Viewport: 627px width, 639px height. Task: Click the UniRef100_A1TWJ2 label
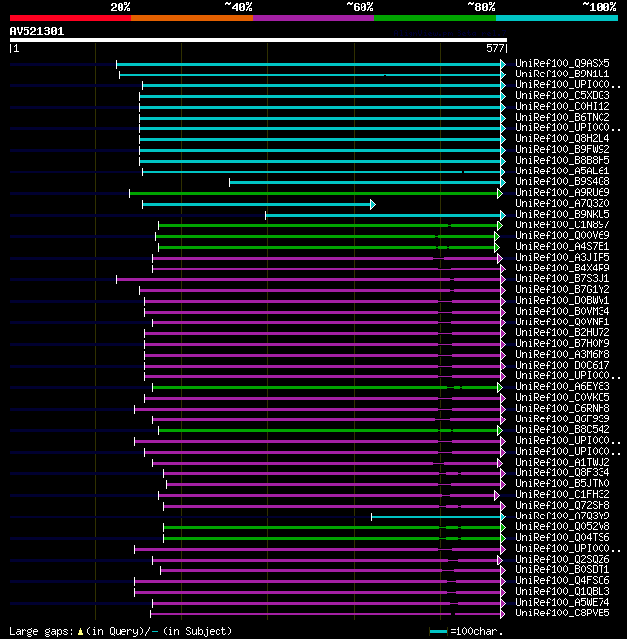[x=562, y=463]
